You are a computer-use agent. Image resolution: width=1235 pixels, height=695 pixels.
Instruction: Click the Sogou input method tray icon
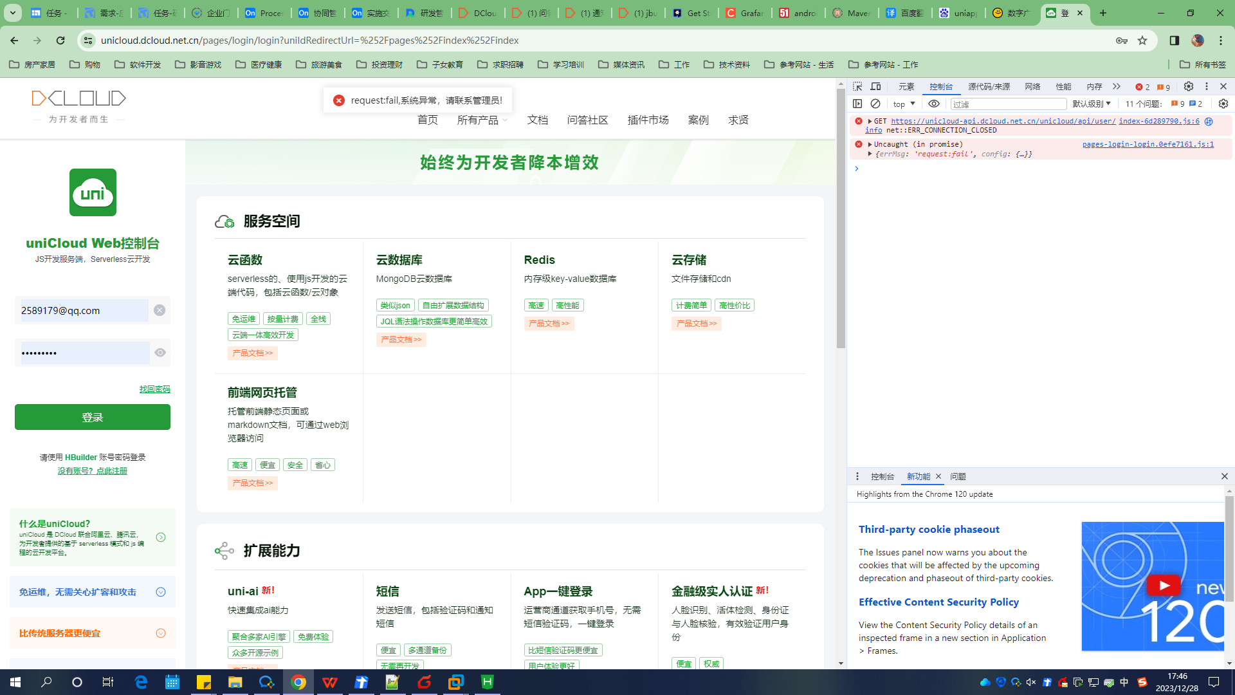[x=1142, y=682]
